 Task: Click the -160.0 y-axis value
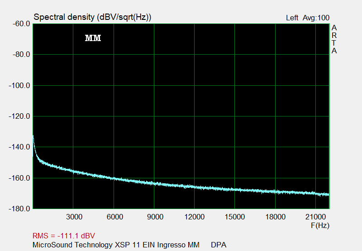(x=19, y=178)
